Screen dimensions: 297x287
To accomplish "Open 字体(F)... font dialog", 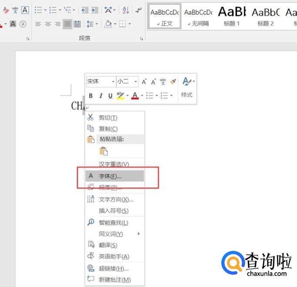I will (x=115, y=176).
